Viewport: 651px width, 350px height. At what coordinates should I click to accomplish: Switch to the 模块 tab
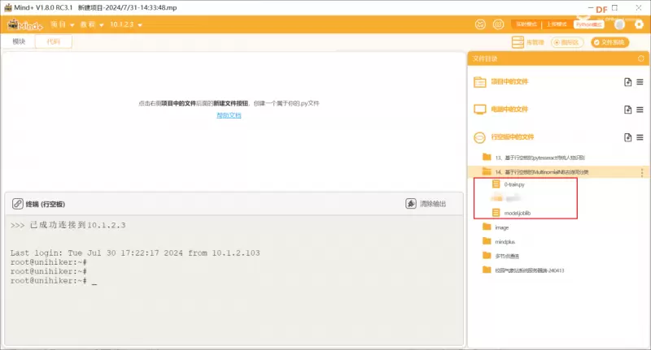click(x=19, y=41)
